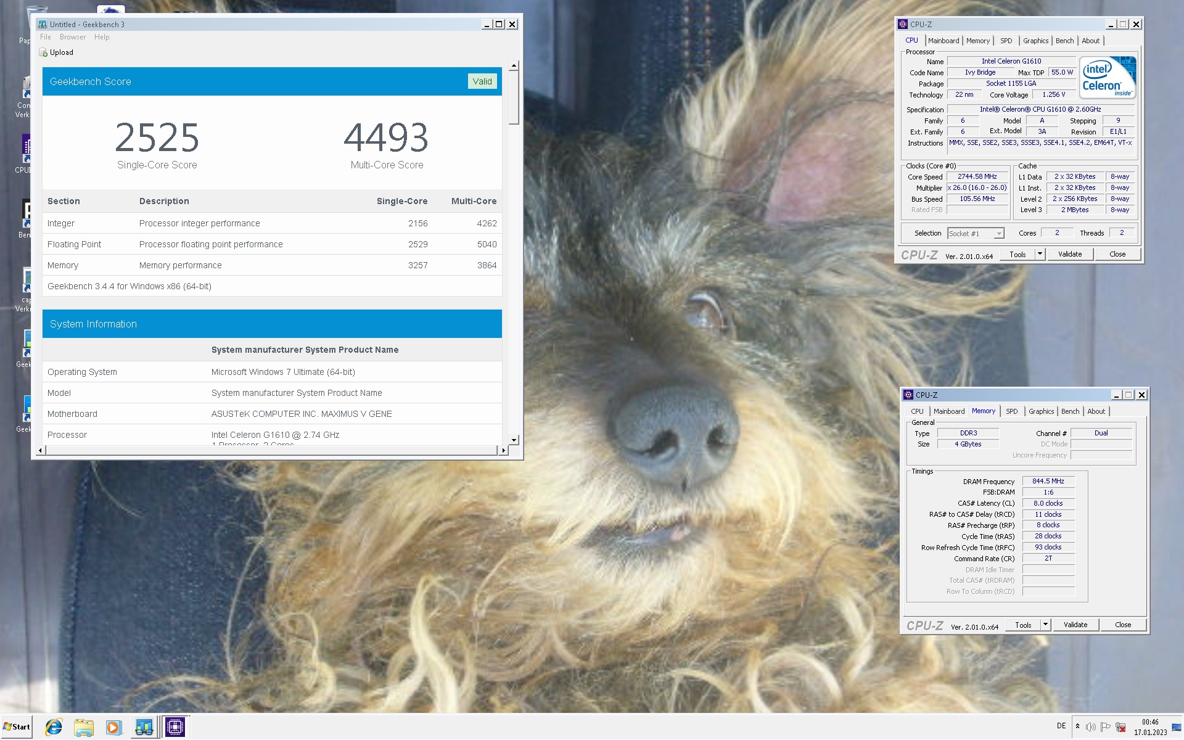Click the Name field Intel Celeron G1610

[x=1011, y=61]
